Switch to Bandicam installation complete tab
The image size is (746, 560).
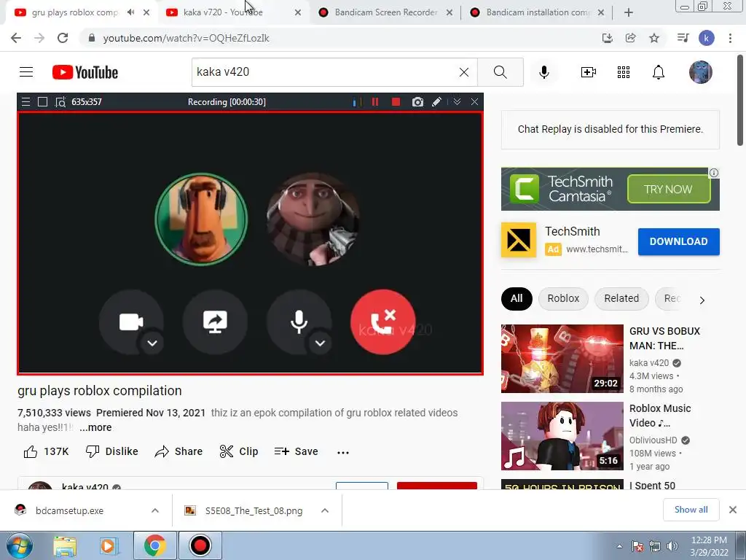click(538, 12)
